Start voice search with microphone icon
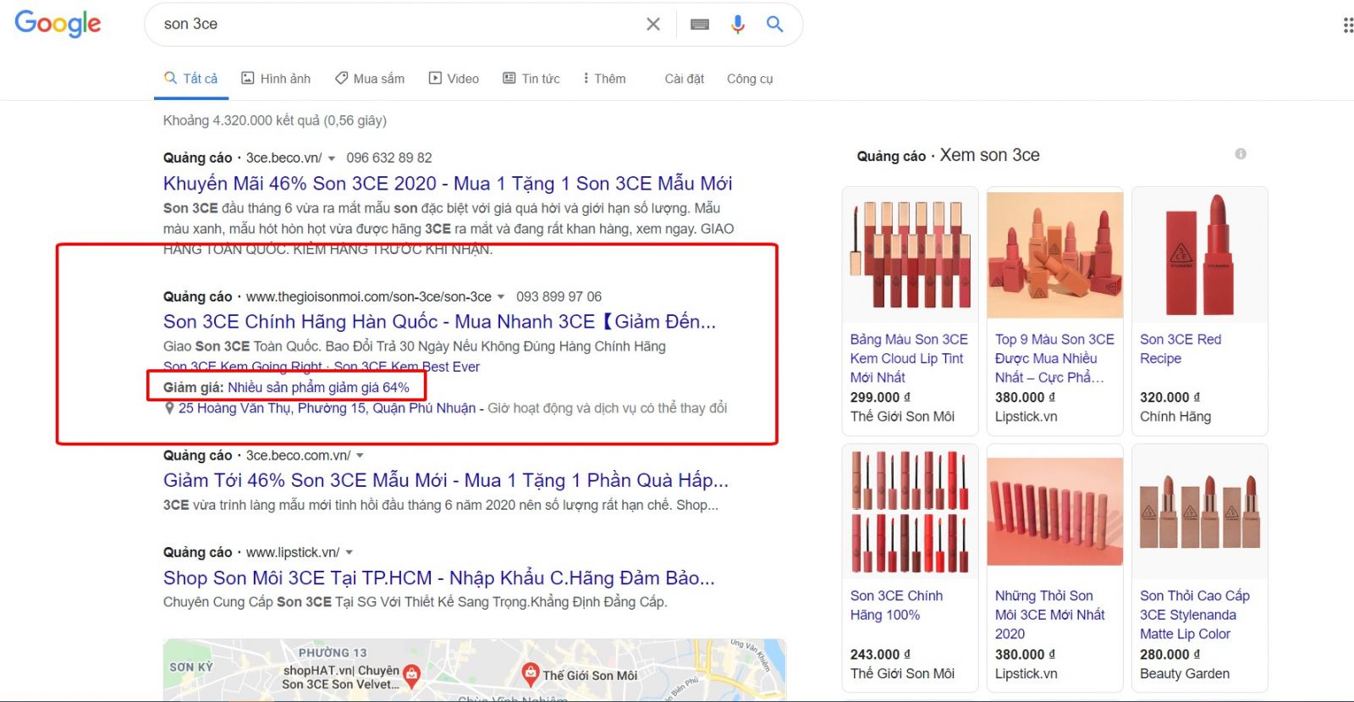The width and height of the screenshot is (1354, 702). click(738, 25)
